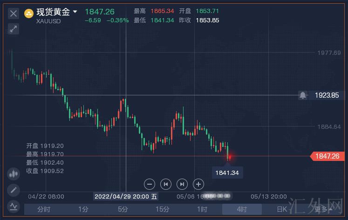Click the 最低 1902.40 candle info
The image size is (348, 220).
click(45, 163)
